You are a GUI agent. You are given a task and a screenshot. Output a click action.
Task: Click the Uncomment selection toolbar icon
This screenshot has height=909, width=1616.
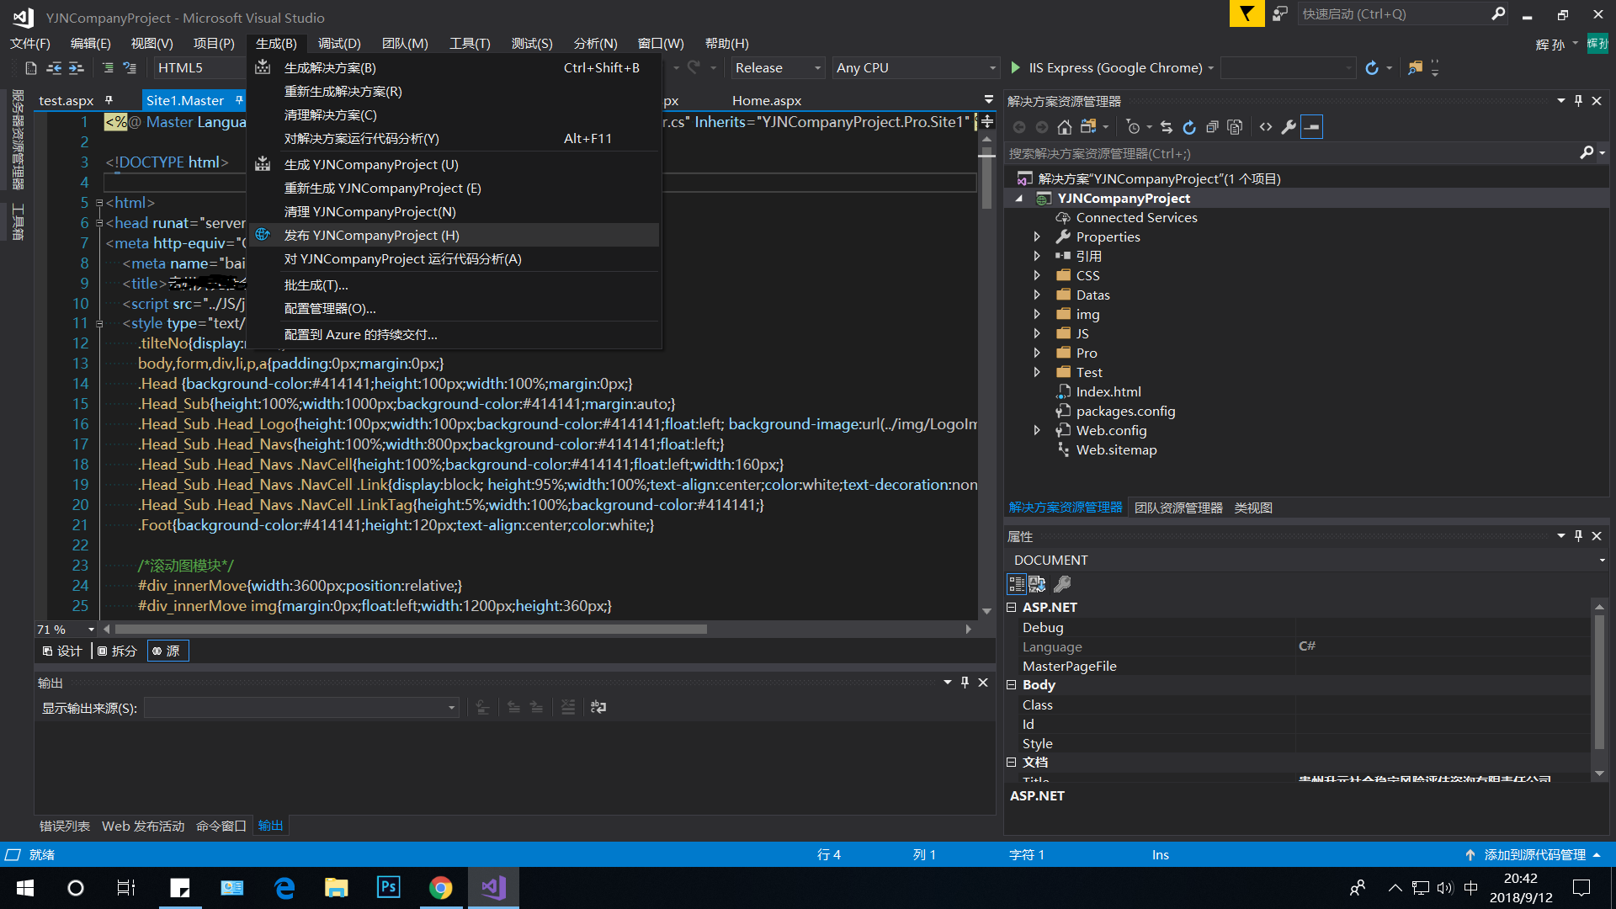click(x=130, y=68)
